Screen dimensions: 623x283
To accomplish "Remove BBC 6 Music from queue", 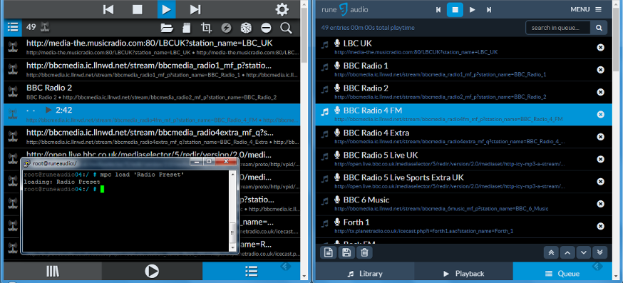I will click(600, 204).
